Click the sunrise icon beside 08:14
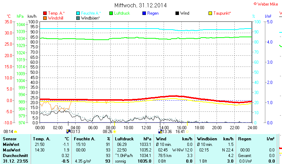Screen dimensions: 282x164 tap(15, 132)
